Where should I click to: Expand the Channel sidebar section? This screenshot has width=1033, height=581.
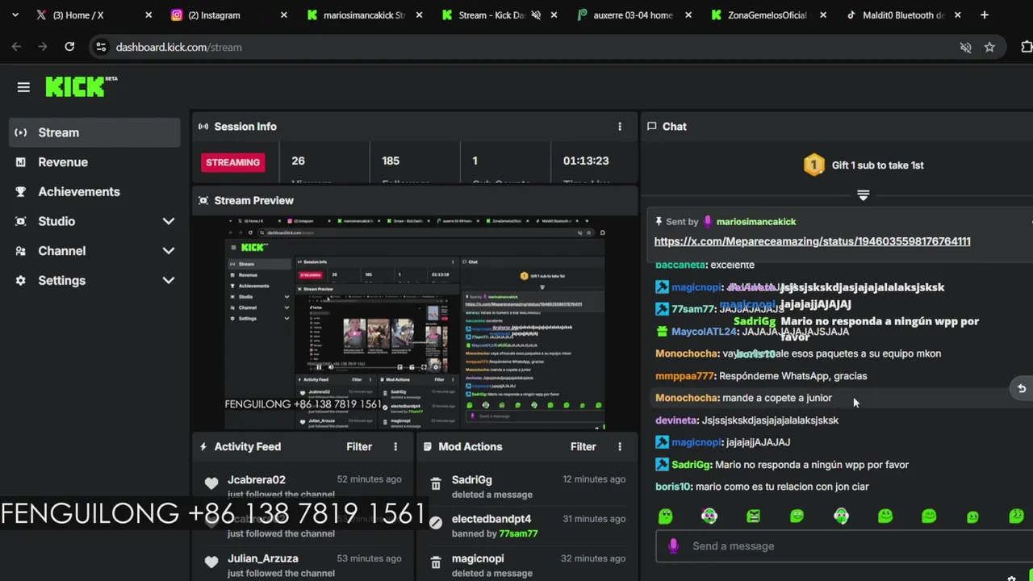pos(168,251)
